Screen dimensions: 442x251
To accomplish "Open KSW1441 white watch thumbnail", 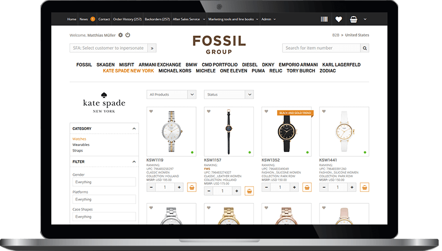I will (344, 131).
